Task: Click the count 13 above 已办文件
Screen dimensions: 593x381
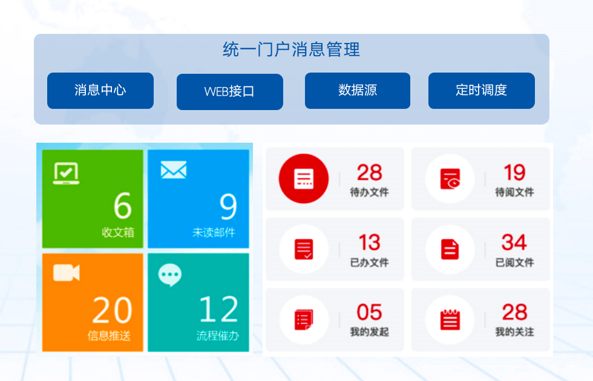Action: pos(370,243)
